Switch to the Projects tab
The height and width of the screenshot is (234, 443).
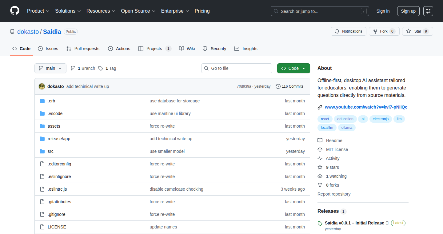[x=155, y=49]
